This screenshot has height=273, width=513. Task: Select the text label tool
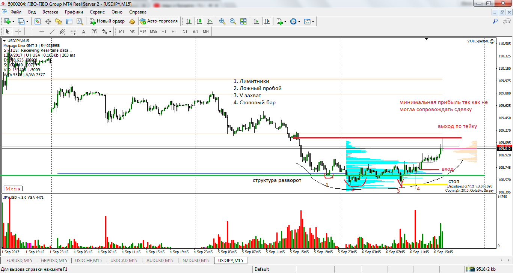[x=94, y=31]
